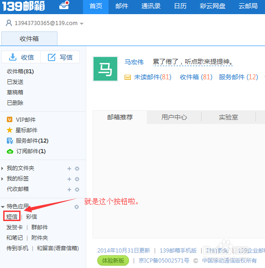Open the 云邮局 top navigation tab
This screenshot has height=268, width=265.
(248, 6)
